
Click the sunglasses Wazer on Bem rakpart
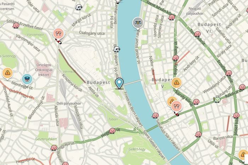click(117, 50)
